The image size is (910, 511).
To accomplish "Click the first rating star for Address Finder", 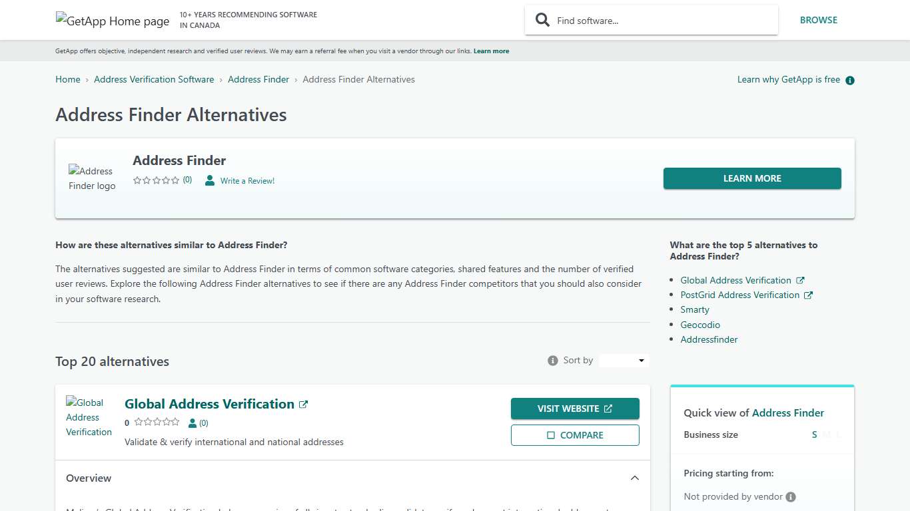I will (x=137, y=180).
